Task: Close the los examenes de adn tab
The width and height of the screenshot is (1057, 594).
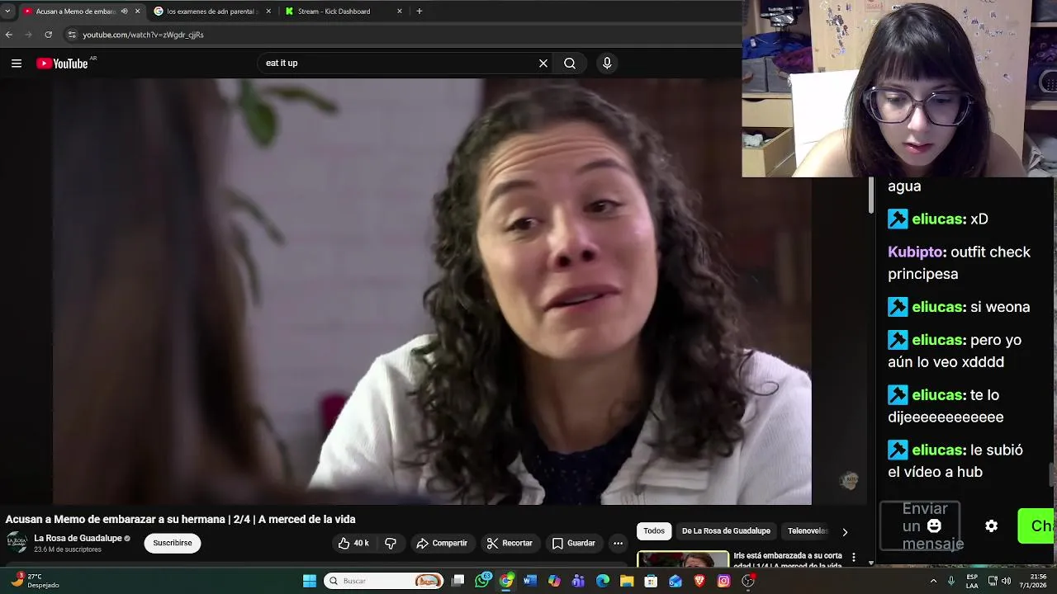Action: [268, 12]
